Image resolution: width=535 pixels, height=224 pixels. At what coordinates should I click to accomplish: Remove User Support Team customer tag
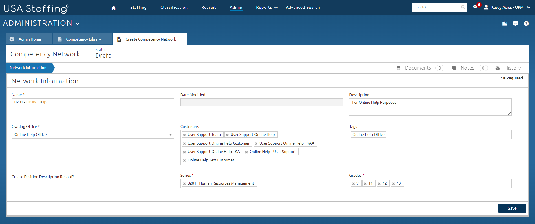click(184, 135)
